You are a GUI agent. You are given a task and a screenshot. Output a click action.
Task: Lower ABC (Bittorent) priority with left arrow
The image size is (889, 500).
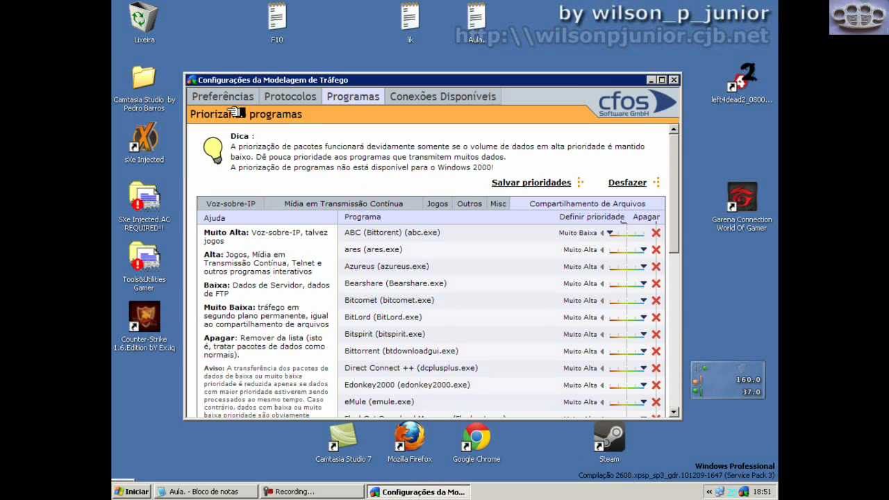tap(602, 233)
